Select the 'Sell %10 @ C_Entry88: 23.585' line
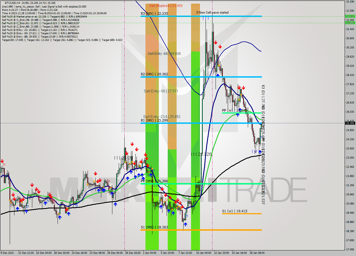This screenshot has width=356, height=256. [40, 26]
